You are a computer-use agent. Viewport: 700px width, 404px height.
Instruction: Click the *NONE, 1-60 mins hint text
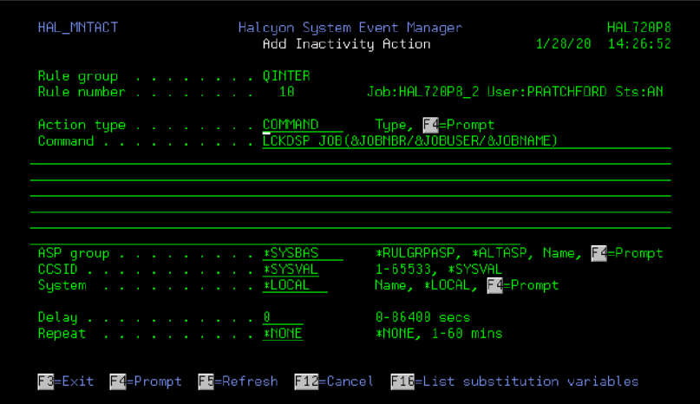click(x=439, y=334)
